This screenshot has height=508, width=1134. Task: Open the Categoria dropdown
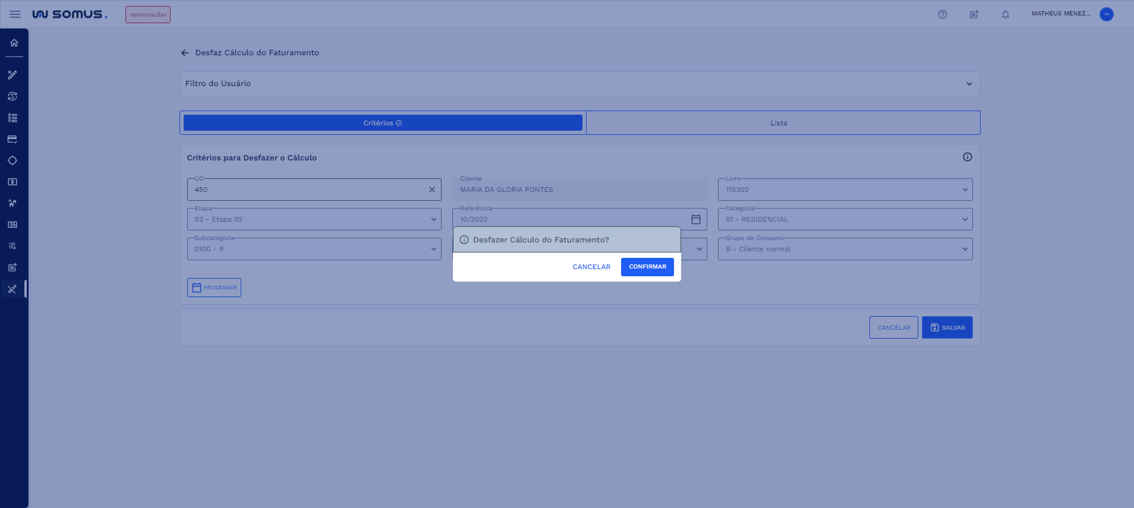(965, 219)
